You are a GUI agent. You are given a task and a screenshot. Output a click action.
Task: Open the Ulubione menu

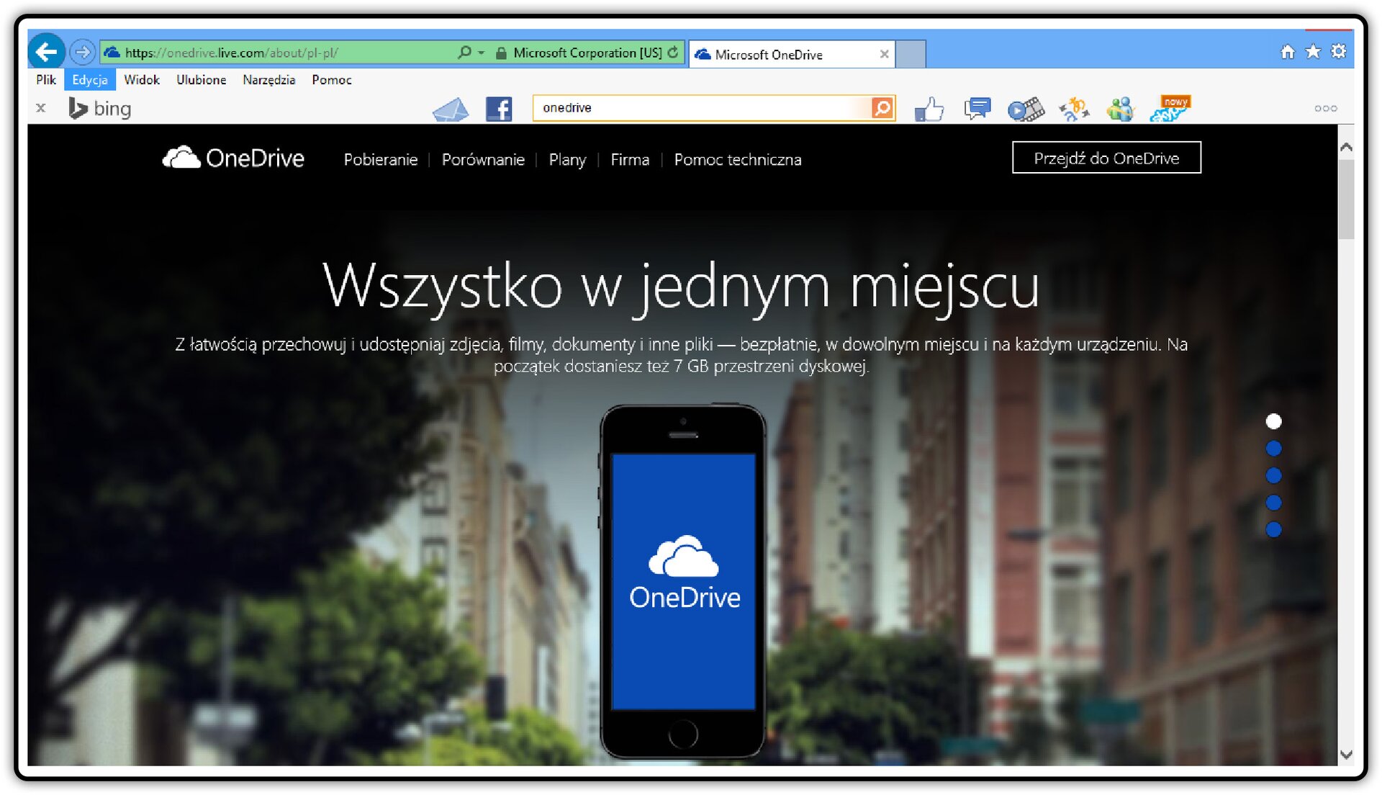(x=202, y=80)
